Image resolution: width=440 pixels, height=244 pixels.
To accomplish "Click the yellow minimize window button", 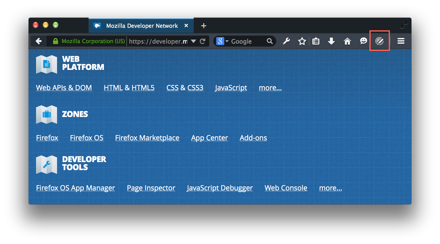I will tap(46, 25).
